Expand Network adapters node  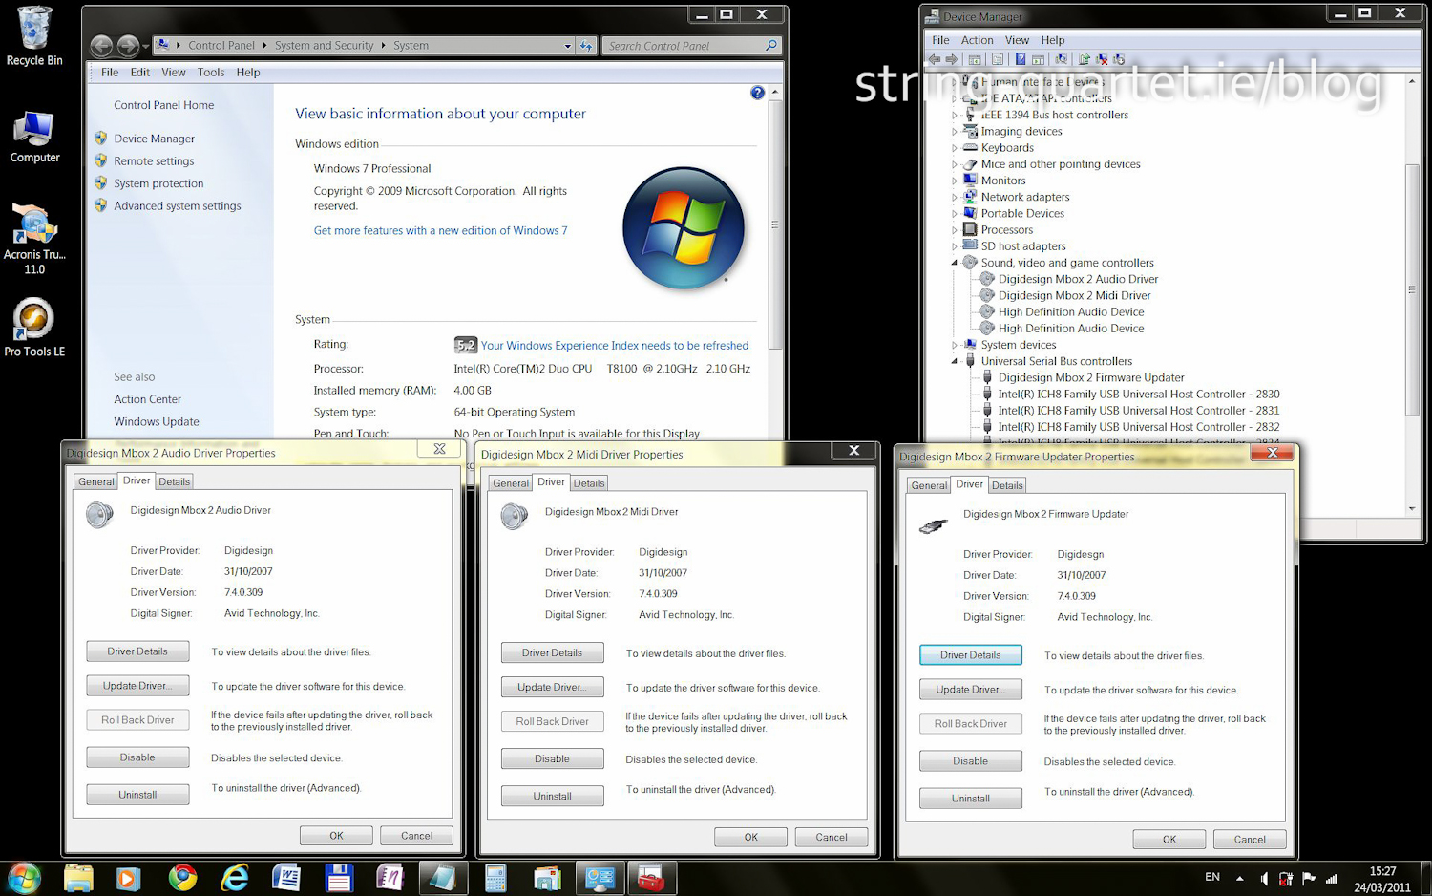pos(954,197)
